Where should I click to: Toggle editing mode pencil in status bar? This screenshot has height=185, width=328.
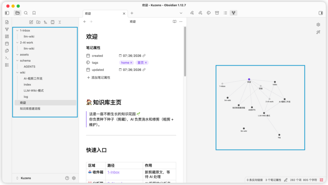click(x=286, y=180)
